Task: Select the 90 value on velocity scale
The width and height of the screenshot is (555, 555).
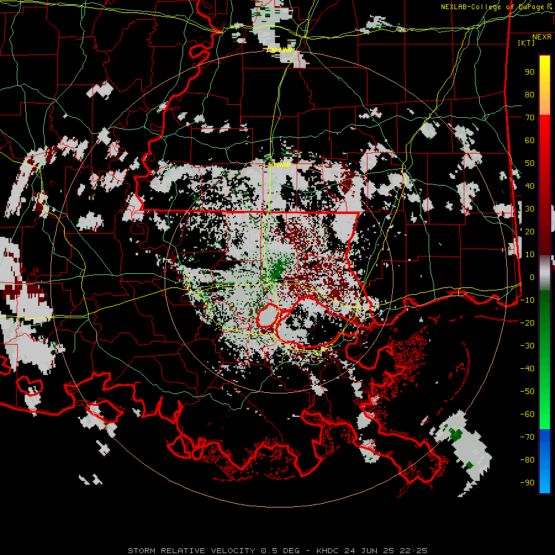Action: (x=530, y=72)
